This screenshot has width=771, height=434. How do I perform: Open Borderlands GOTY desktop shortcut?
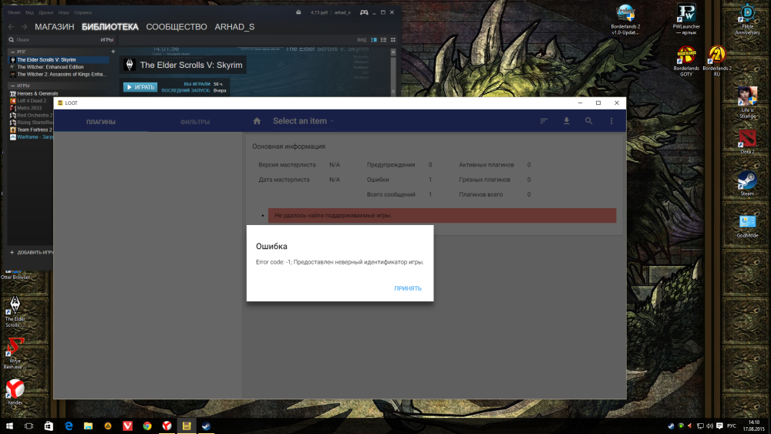click(x=686, y=61)
